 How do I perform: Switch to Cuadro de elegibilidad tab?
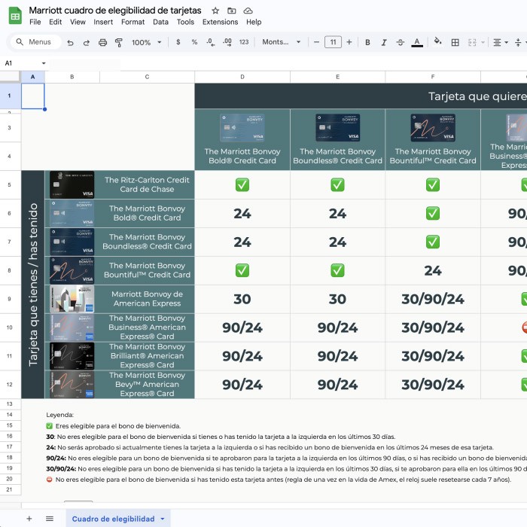pyautogui.click(x=113, y=519)
